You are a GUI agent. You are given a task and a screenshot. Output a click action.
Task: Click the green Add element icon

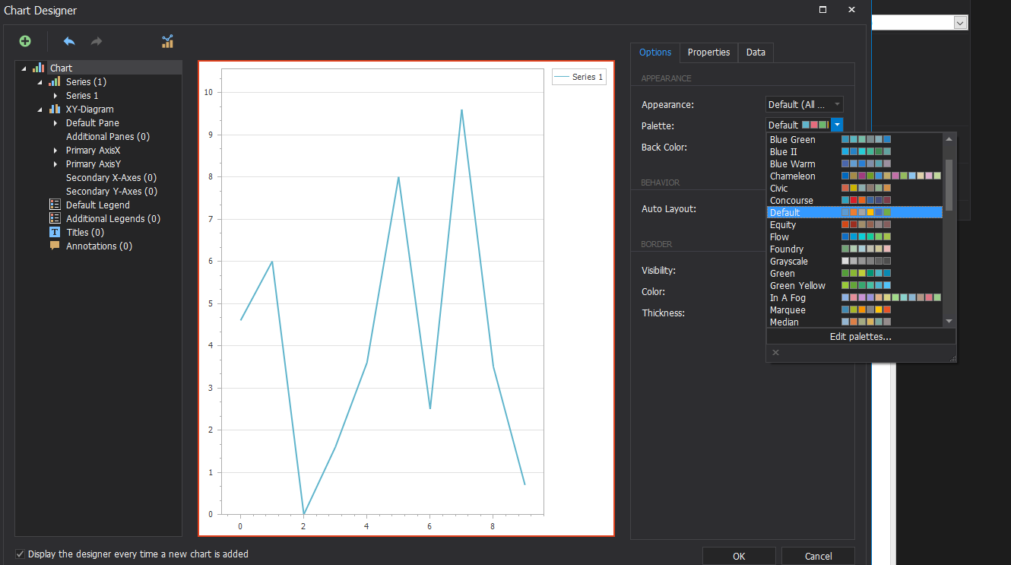25,42
